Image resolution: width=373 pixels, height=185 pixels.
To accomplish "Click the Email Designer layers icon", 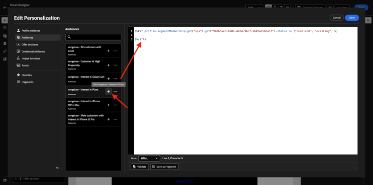I will tap(4, 44).
